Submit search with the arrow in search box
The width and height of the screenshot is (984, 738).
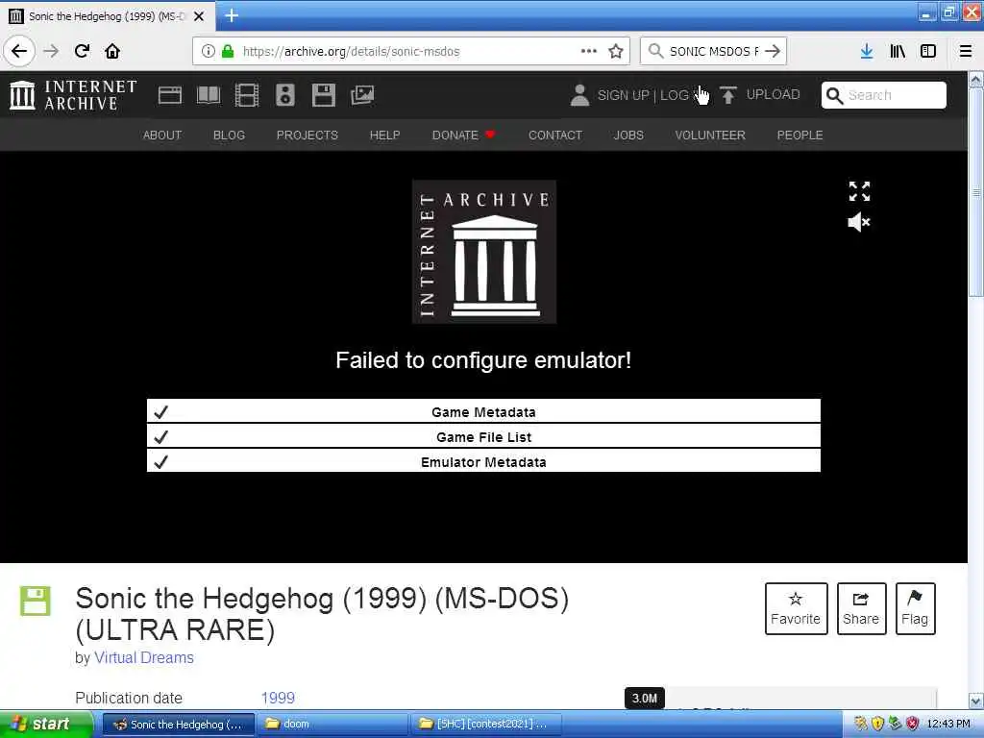click(x=773, y=51)
